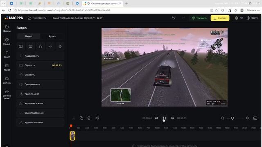Click the 123APPS logo

tap(14, 18)
